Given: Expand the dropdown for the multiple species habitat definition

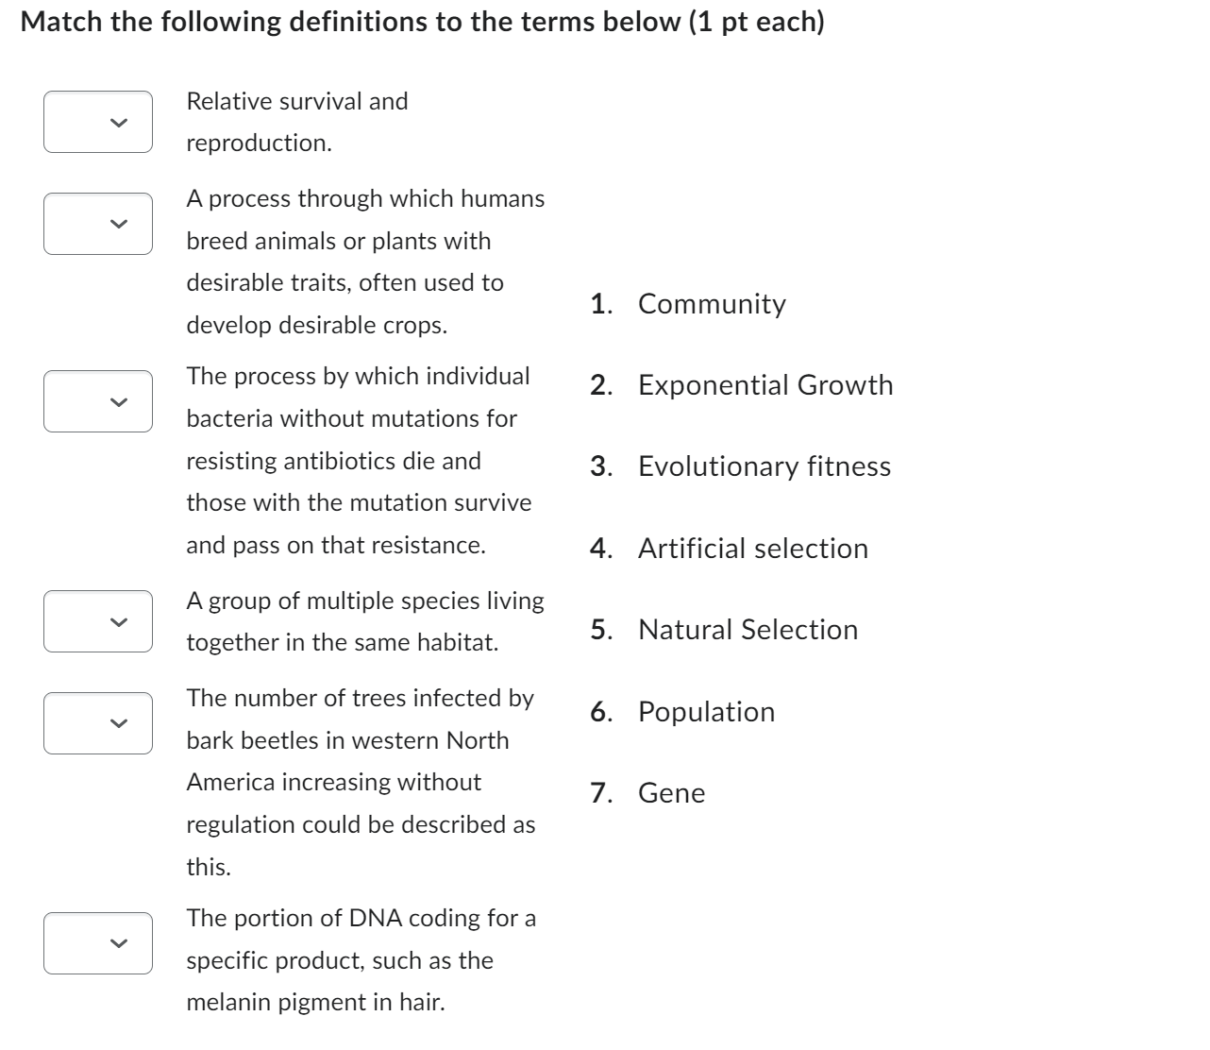Looking at the screenshot, I should click(x=99, y=620).
